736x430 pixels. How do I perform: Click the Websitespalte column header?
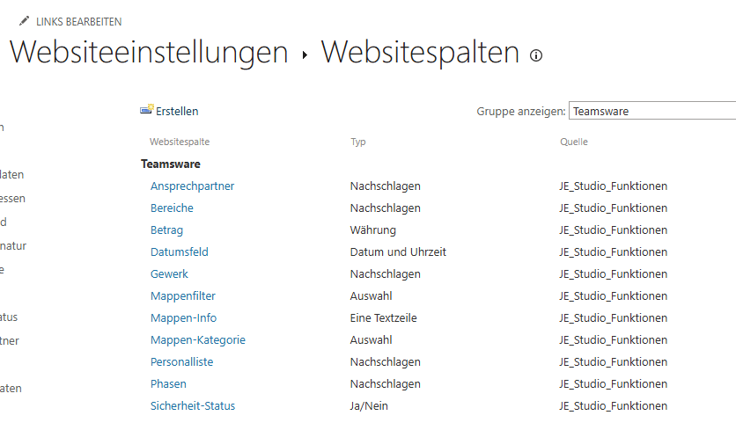point(180,142)
